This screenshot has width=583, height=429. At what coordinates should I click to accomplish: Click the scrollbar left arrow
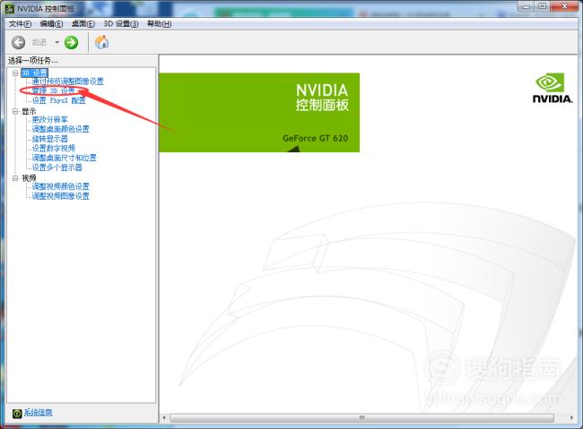point(164,418)
